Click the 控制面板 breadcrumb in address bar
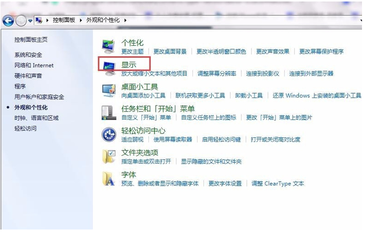The image size is (367, 233). (x=64, y=20)
